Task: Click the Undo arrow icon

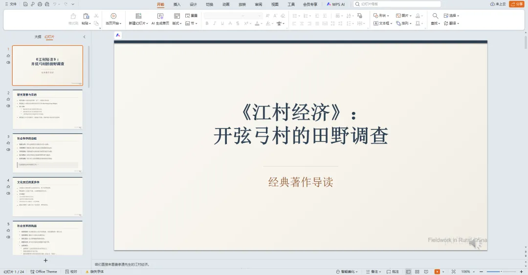Action: tap(55, 4)
